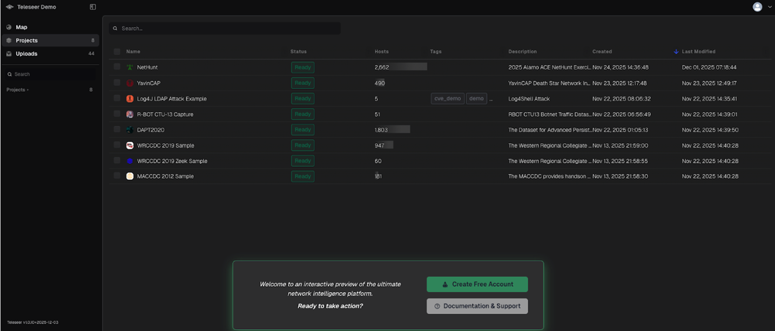Select Projects in the sidebar

(x=50, y=40)
